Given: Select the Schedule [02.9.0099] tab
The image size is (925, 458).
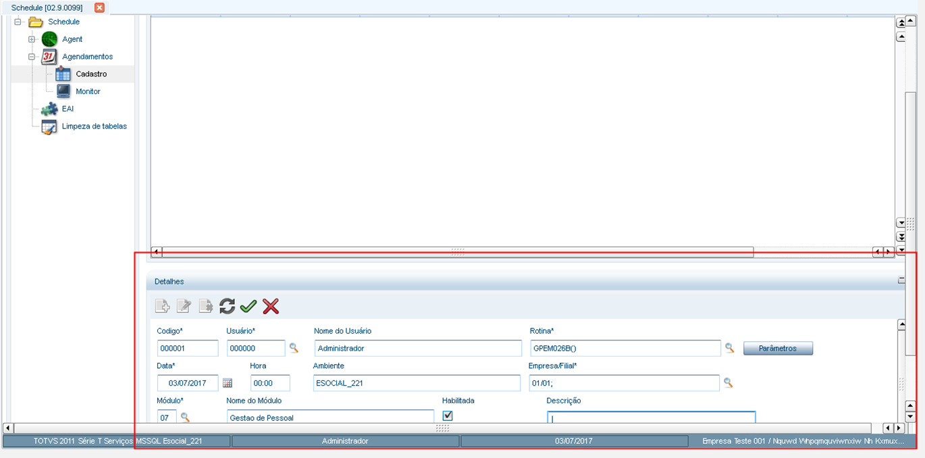Looking at the screenshot, I should coord(47,7).
